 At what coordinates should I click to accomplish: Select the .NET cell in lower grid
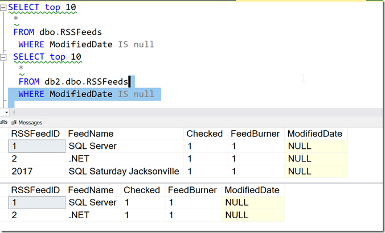coord(93,215)
